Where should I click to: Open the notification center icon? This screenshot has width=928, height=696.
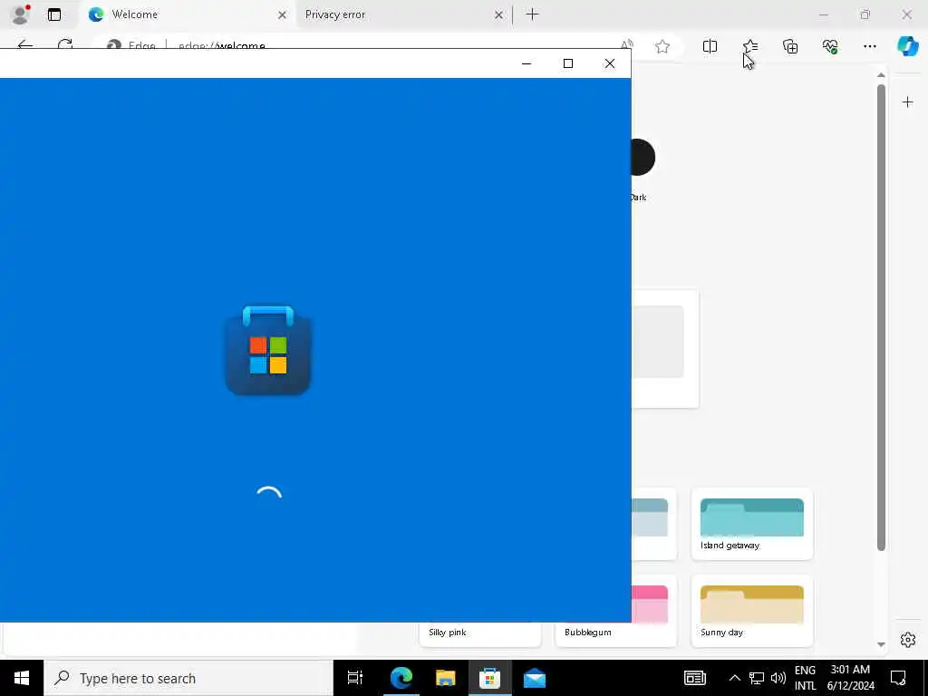898,678
